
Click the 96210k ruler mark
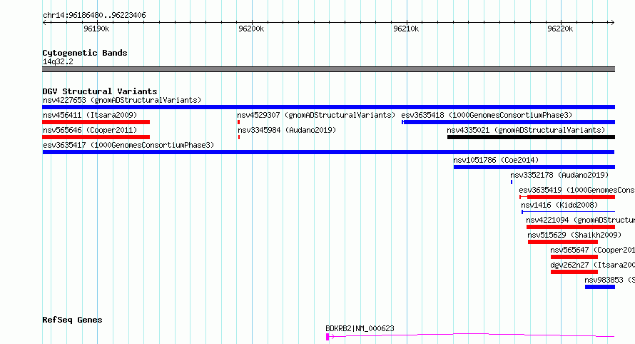[406, 29]
